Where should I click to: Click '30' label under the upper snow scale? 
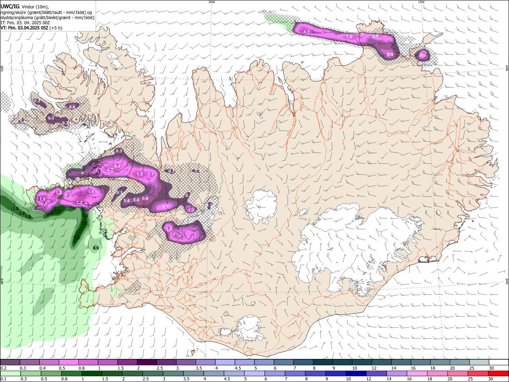pos(491,368)
